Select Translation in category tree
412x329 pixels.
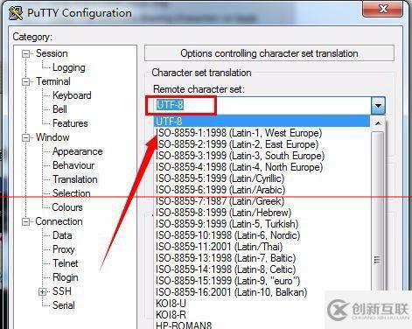(x=75, y=179)
